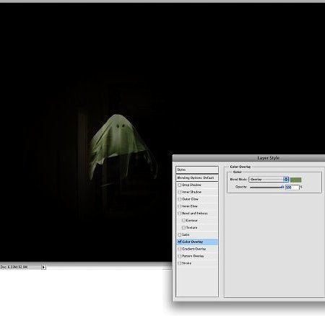Open the status bar arrow menu
This screenshot has height=316, width=325.
(x=43, y=267)
